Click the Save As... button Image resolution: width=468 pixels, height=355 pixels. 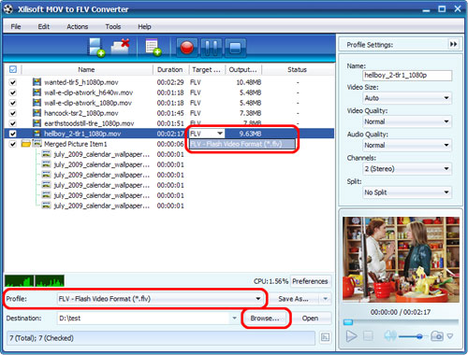(x=293, y=299)
